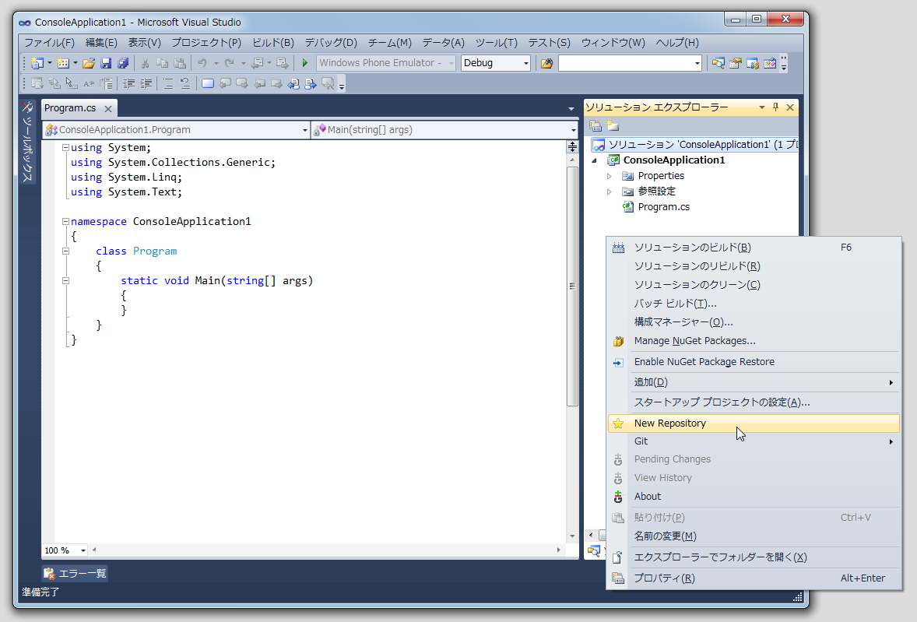917x622 pixels.
Task: Open the ファイル(F) menu
Action: point(49,43)
